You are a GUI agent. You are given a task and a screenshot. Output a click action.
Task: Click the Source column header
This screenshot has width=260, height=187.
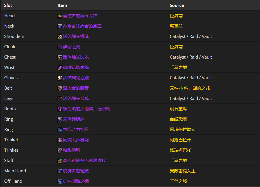(177, 5)
